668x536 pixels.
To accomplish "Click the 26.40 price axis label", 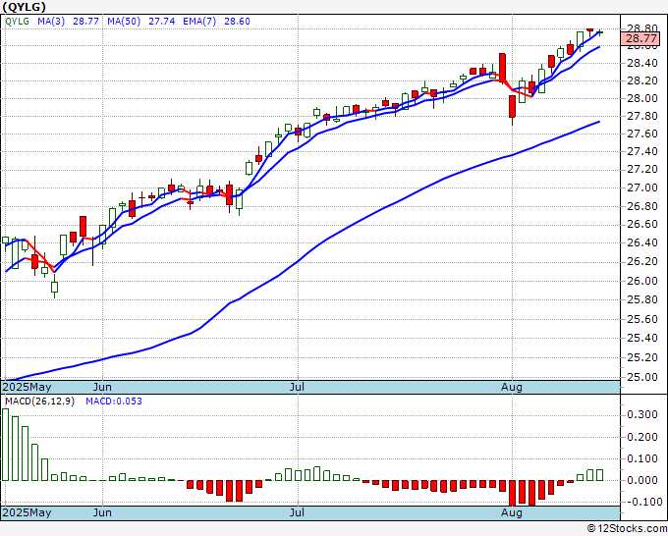I will click(642, 242).
